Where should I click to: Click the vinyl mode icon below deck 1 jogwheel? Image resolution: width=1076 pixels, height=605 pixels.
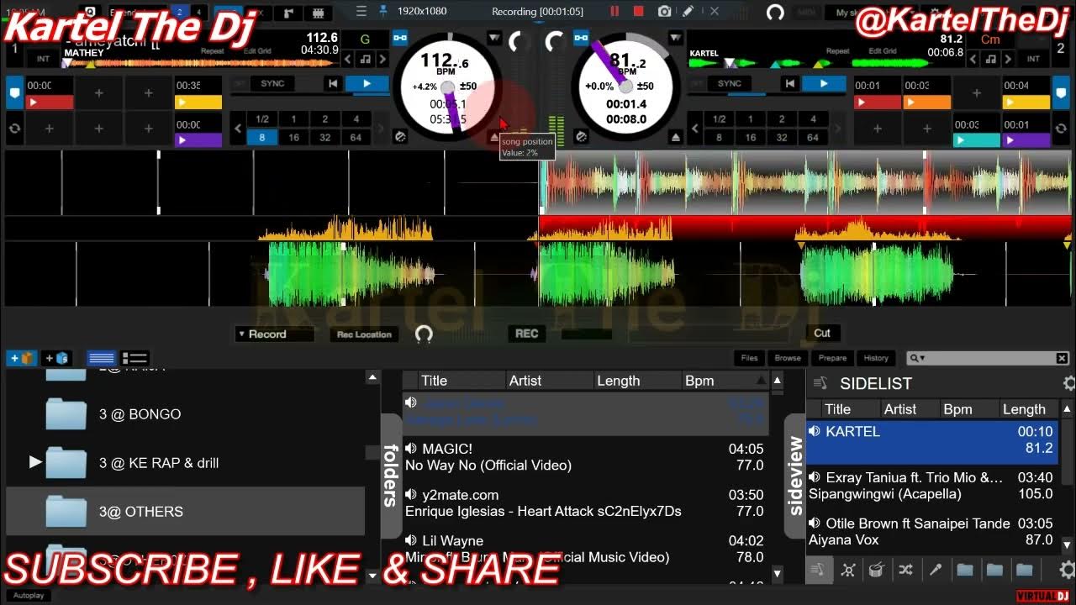400,136
